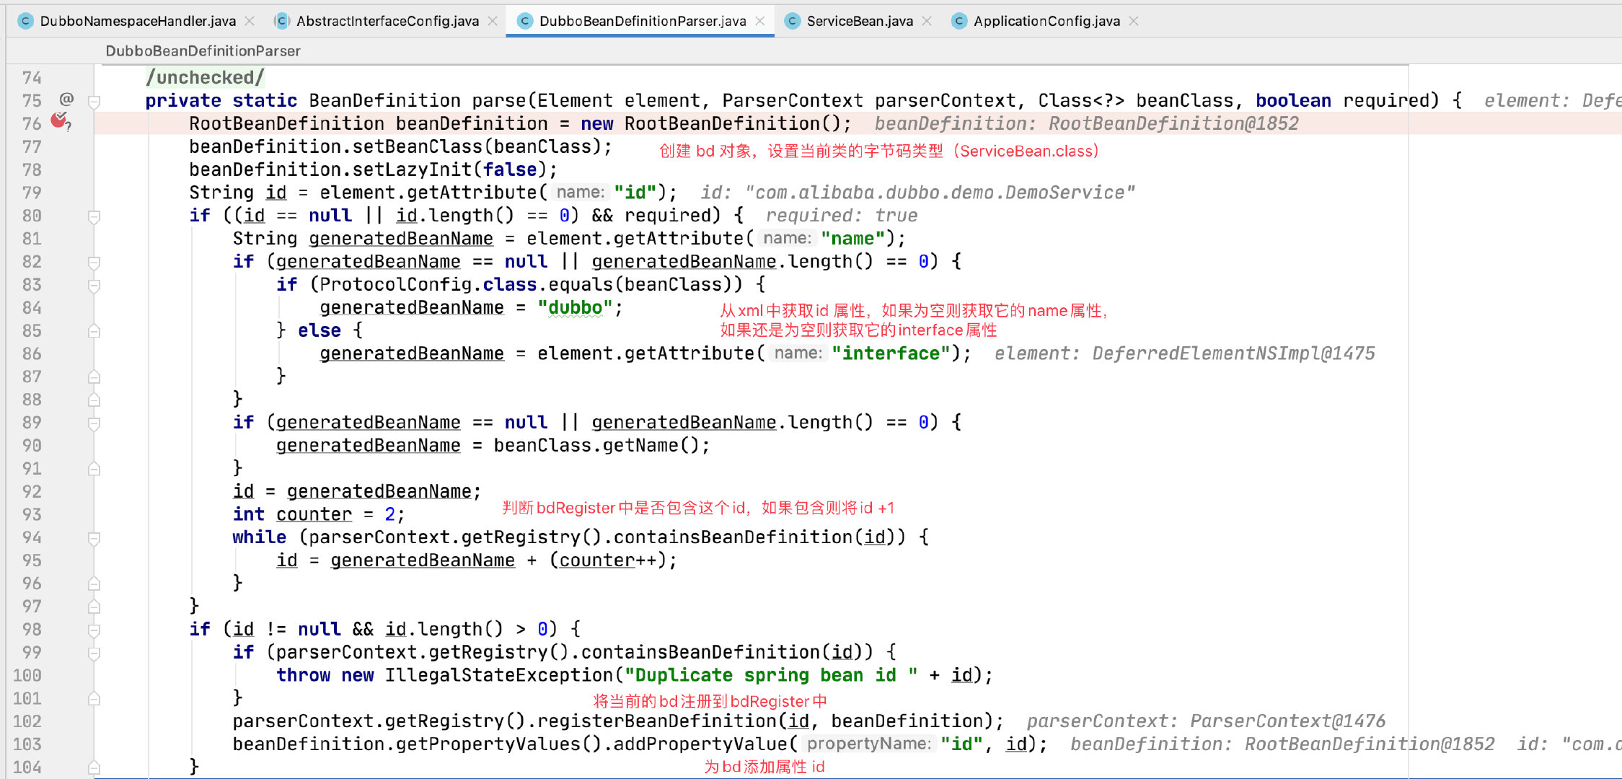Switch to the AbstractInterfaceConfig.java tab
This screenshot has width=1622, height=779.
click(387, 21)
